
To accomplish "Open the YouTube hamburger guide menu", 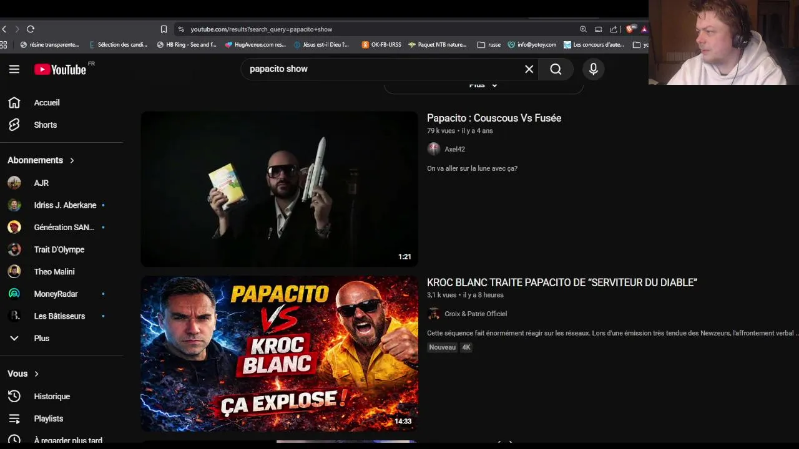I will 14,69.
